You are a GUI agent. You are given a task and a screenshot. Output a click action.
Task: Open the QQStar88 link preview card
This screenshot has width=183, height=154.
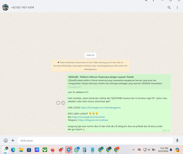click(x=118, y=82)
